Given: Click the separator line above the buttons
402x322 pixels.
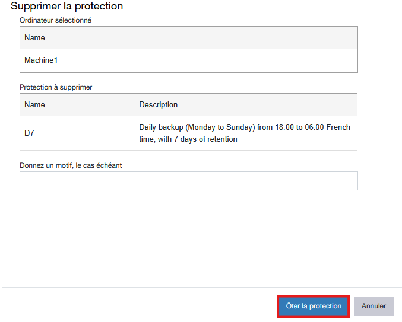Looking at the screenshot, I should pos(201,288).
